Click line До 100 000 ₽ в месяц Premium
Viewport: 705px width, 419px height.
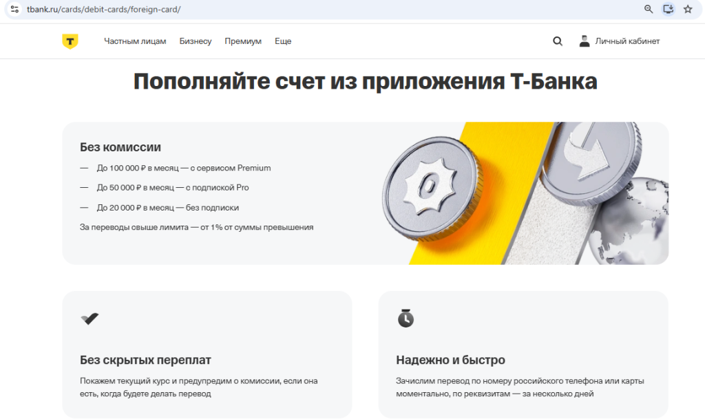[x=183, y=168]
